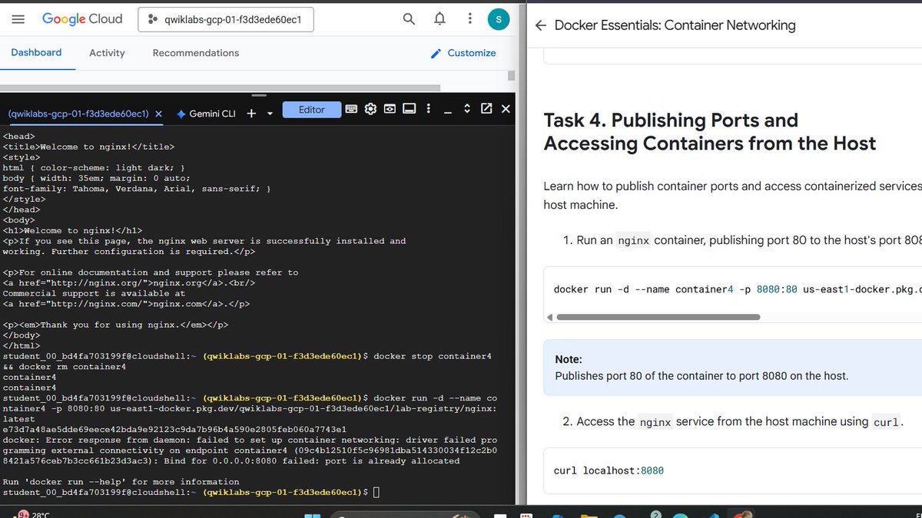Screen dimensions: 922x518
Task: Switch to the Activity tab
Action: point(107,53)
